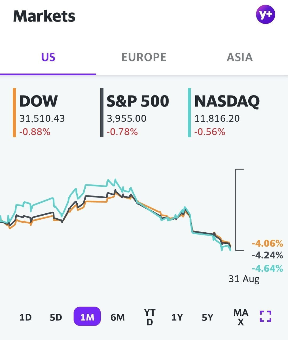
Task: Switch to the US markets tab
Action: click(x=48, y=57)
